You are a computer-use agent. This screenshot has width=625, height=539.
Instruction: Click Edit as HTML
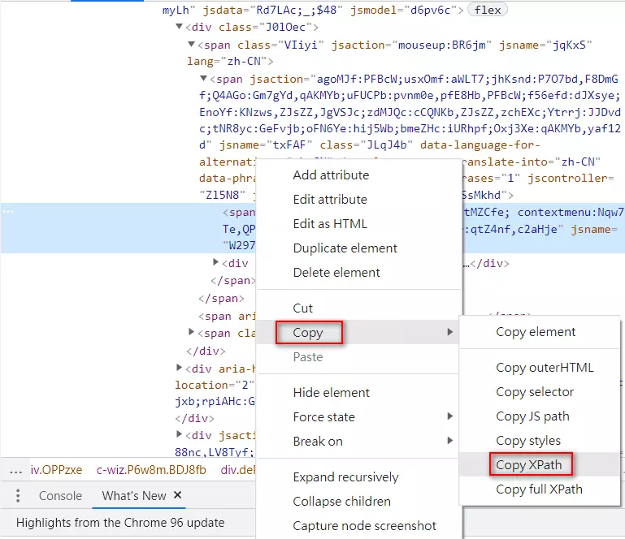[330, 224]
